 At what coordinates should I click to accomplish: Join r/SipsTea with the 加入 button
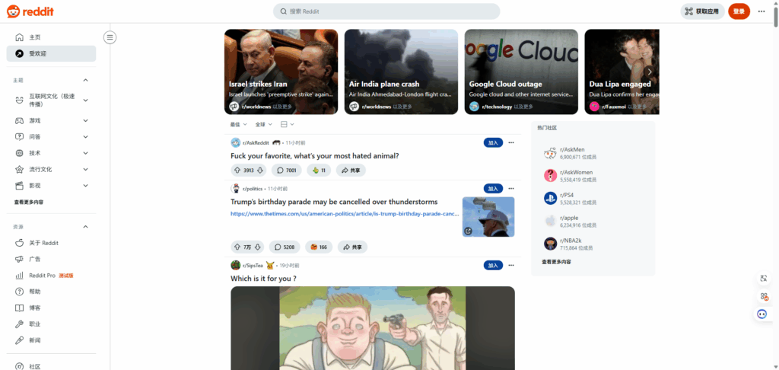click(493, 265)
